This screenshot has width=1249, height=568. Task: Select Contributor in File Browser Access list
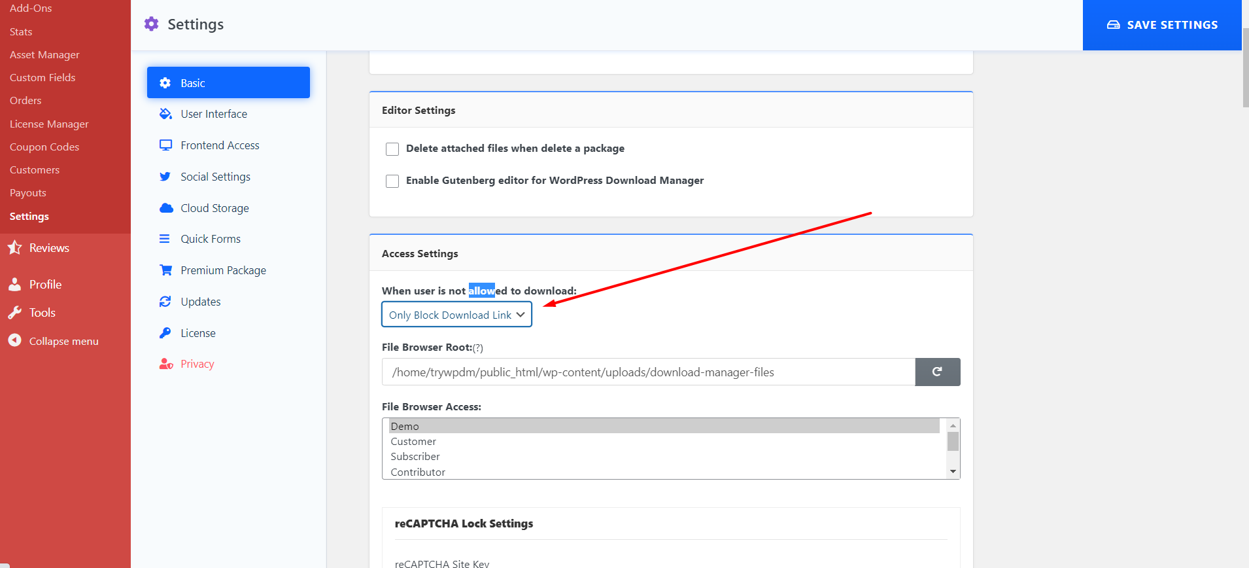664,472
